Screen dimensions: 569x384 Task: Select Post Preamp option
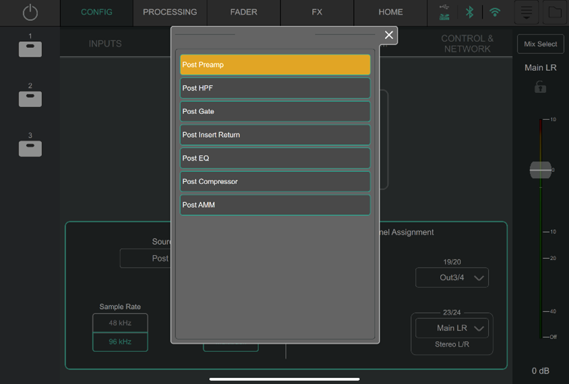[x=275, y=65]
